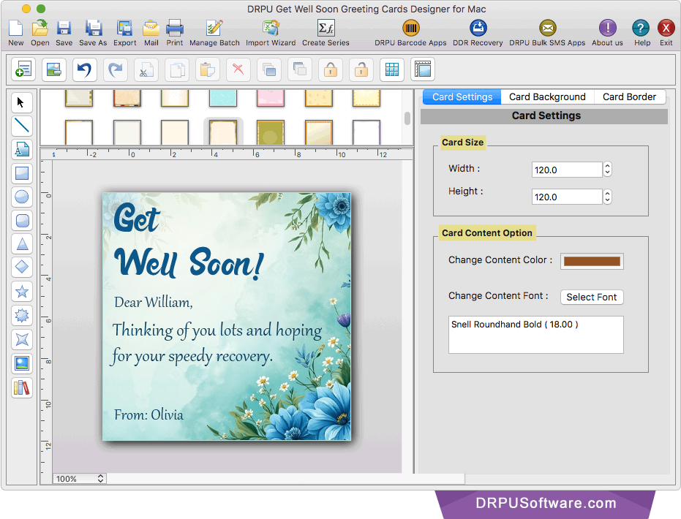Select the Star shape tool
This screenshot has width=681, height=519.
21,292
